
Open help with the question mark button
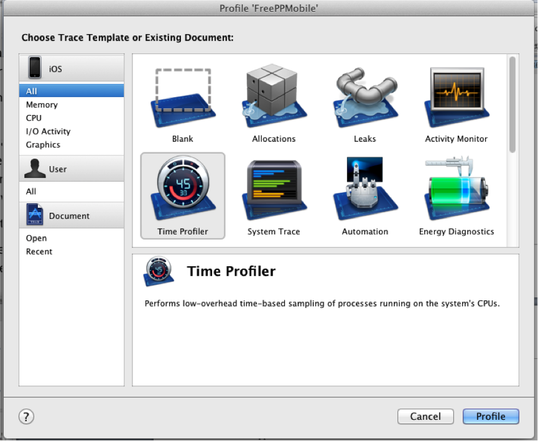26,417
